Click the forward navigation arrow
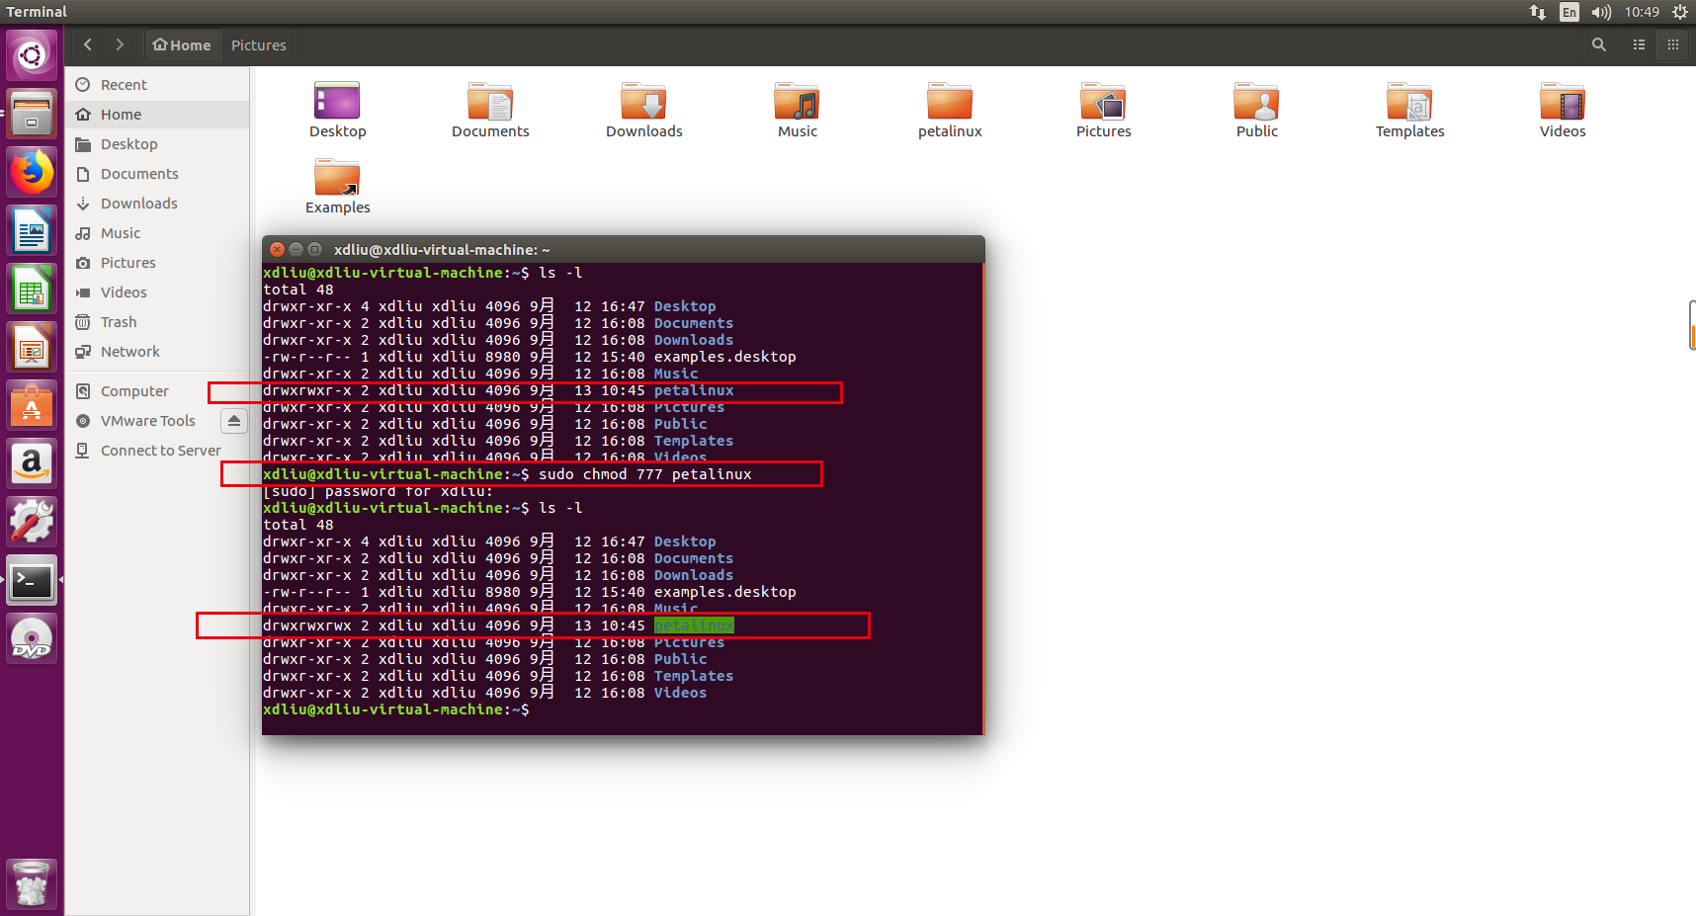Viewport: 1696px width, 916px height. point(120,44)
